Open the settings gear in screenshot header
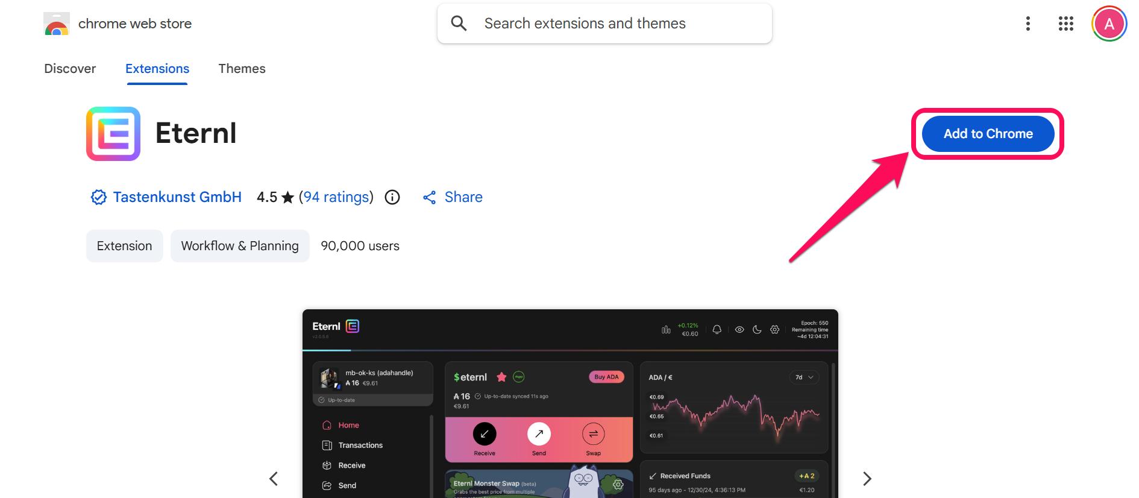 click(775, 329)
